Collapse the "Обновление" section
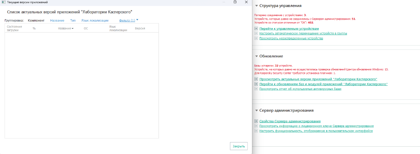 click(x=256, y=56)
